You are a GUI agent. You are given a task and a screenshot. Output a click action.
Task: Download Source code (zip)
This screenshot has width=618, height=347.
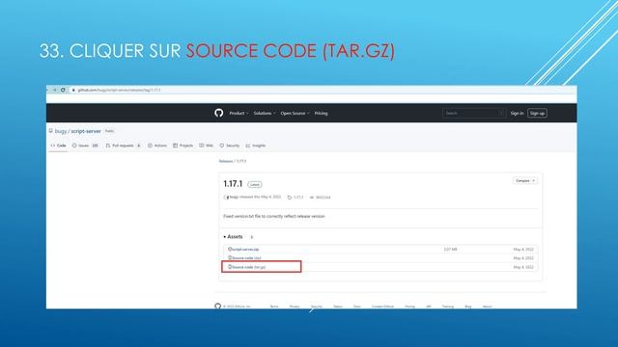tap(246, 258)
